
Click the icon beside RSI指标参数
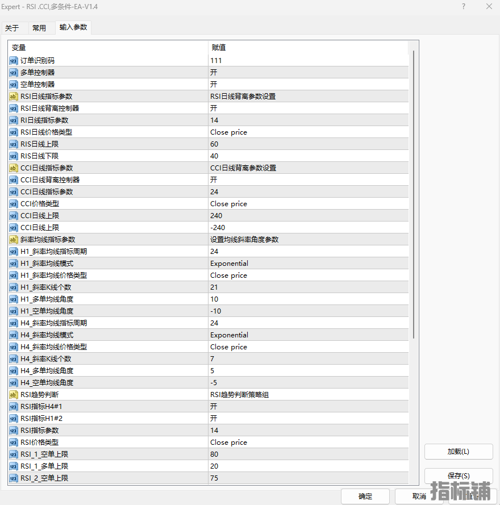[13, 430]
